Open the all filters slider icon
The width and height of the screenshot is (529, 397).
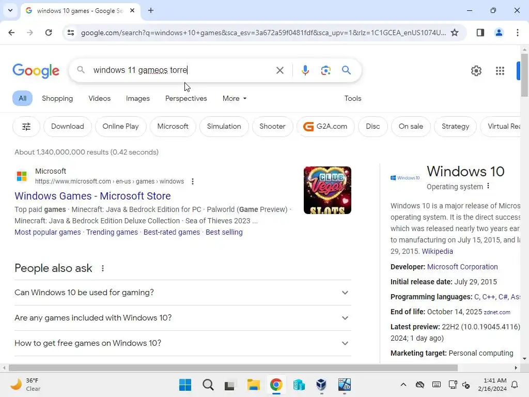click(26, 127)
